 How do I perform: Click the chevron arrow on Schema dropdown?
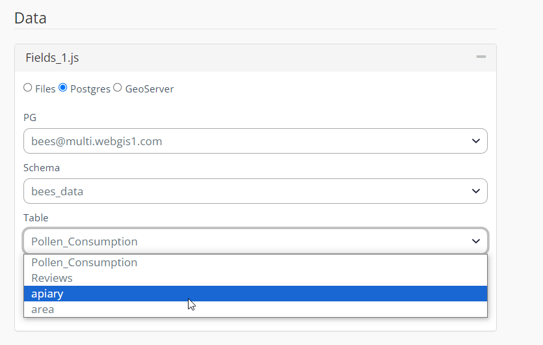coord(475,191)
